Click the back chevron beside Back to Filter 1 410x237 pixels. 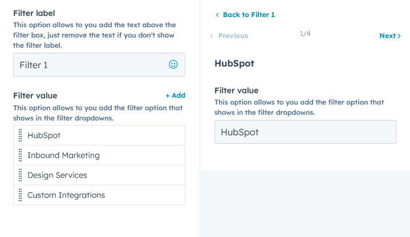point(217,15)
